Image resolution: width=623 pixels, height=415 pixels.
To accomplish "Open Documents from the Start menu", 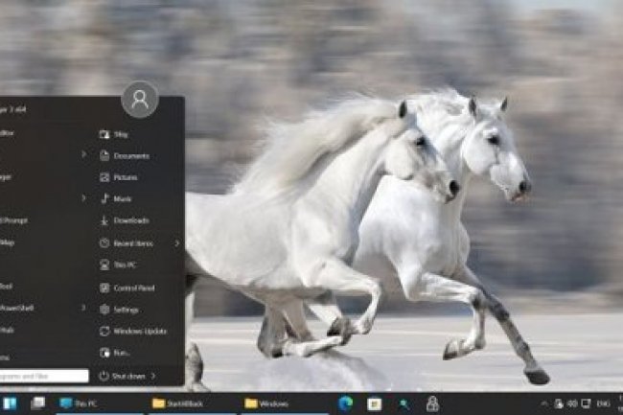I will 125,156.
